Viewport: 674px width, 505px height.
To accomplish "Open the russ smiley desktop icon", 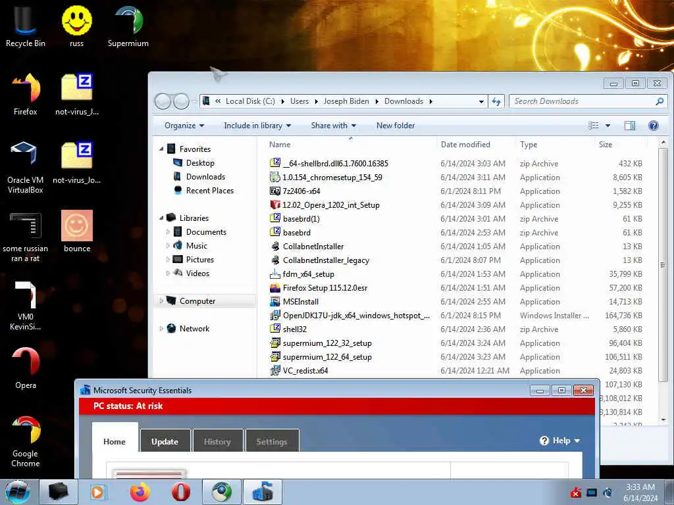I will [76, 26].
